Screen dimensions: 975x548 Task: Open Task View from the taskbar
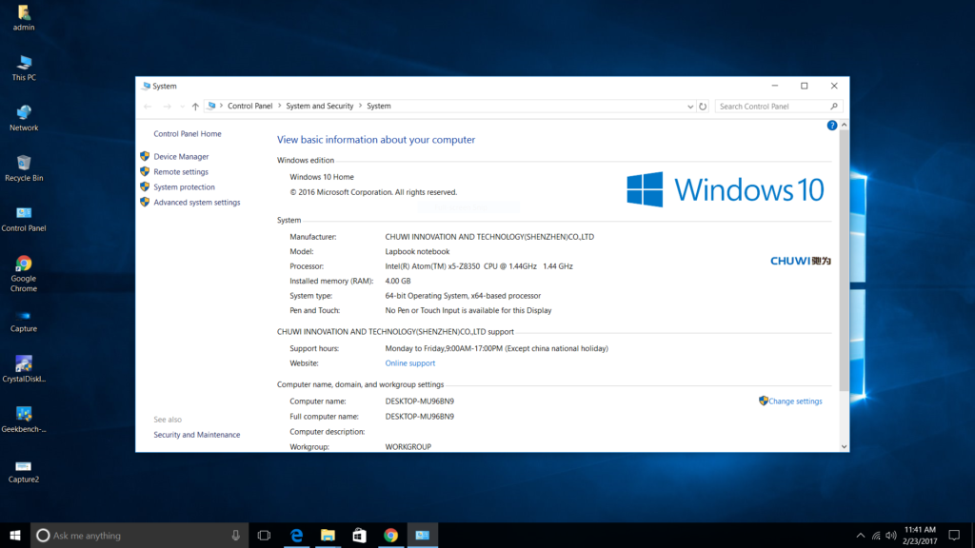tap(265, 535)
